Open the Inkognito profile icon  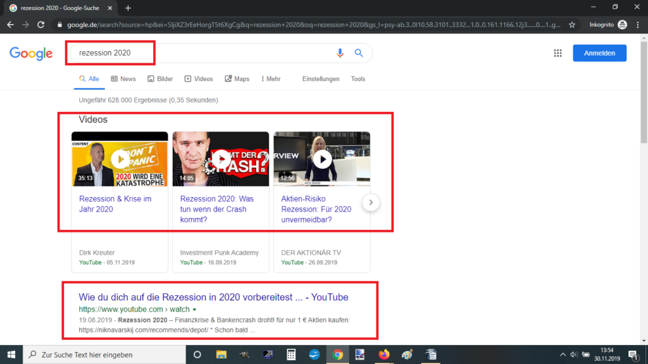click(x=623, y=25)
